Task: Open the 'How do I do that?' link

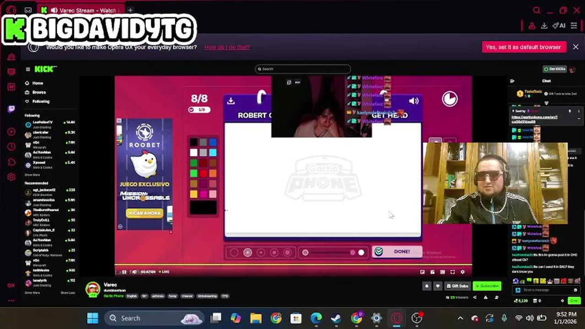Action: coord(227,47)
